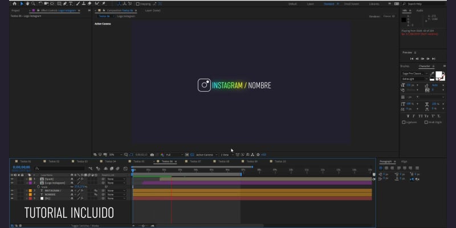Screen dimensions: 456x228
Task: Switch to the Brushes panel tab
Action: [x=405, y=66]
